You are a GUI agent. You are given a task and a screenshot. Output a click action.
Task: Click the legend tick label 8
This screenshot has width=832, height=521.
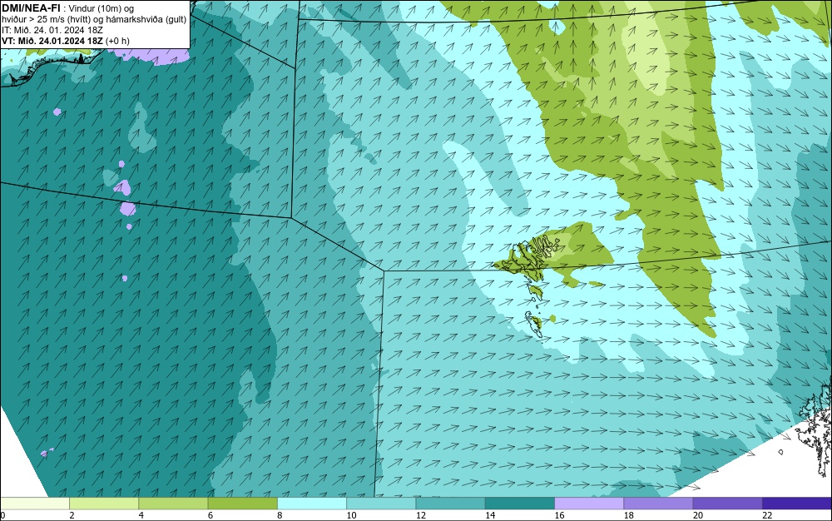pos(280,515)
